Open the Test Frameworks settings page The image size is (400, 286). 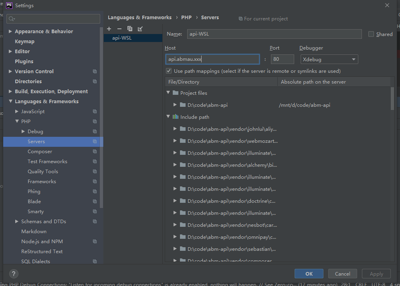pyautogui.click(x=47, y=162)
